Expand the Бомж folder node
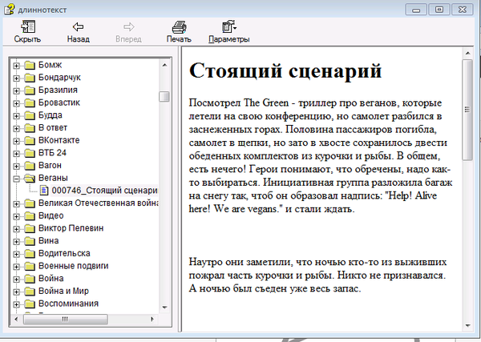 tap(16, 65)
